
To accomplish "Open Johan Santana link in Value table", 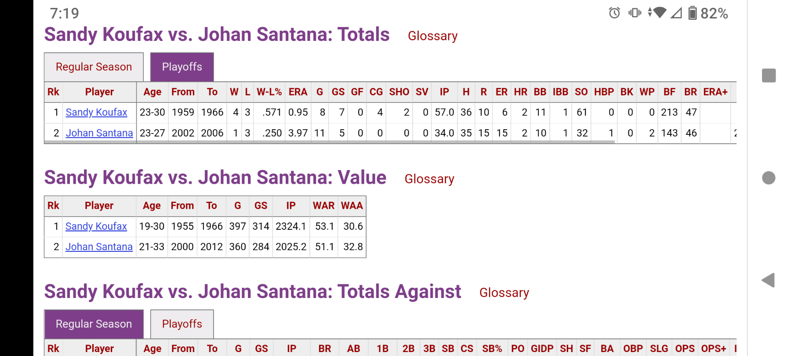I will (99, 247).
